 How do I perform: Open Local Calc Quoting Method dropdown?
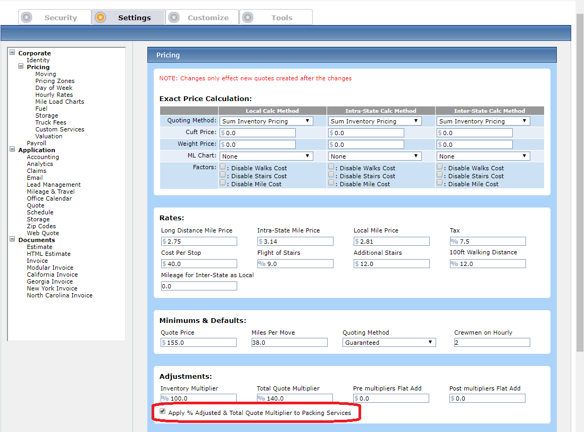click(x=266, y=121)
